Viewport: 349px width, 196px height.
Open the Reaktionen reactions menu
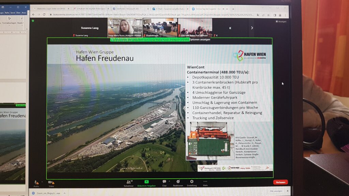(x=178, y=183)
